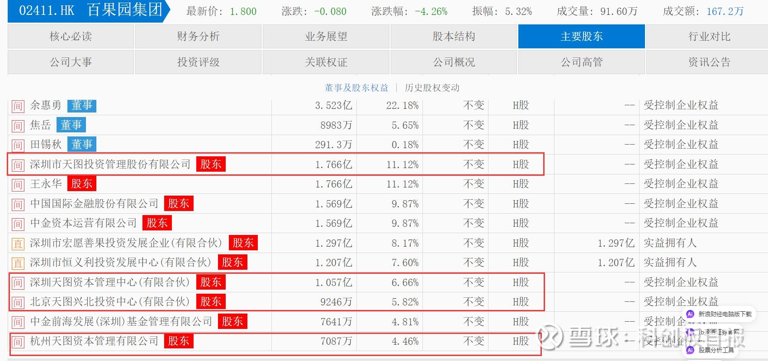Click the name 中国国际金融股份有限公司
The width and height of the screenshot is (768, 361).
click(94, 203)
